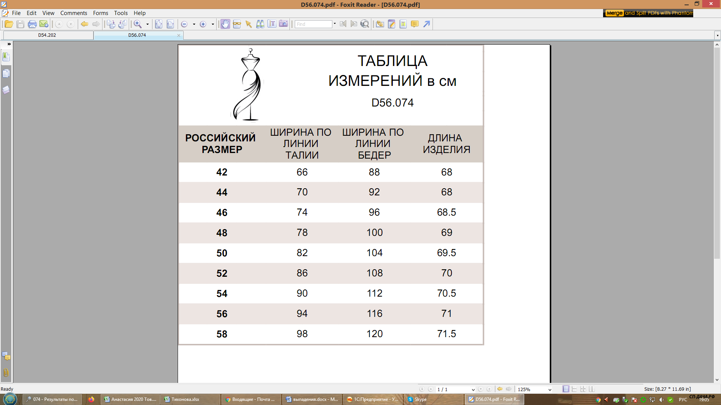Activate the Snapshot camera tool
Image resolution: width=721 pixels, height=405 pixels.
click(x=284, y=24)
